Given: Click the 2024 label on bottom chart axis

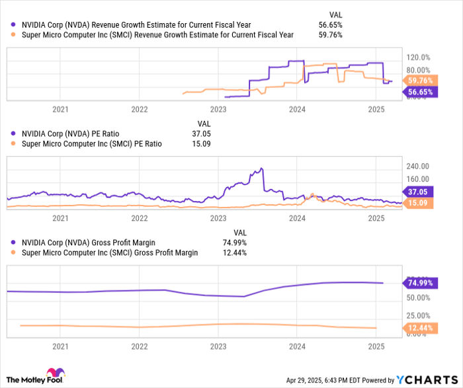Looking at the screenshot, I should click(x=297, y=346).
